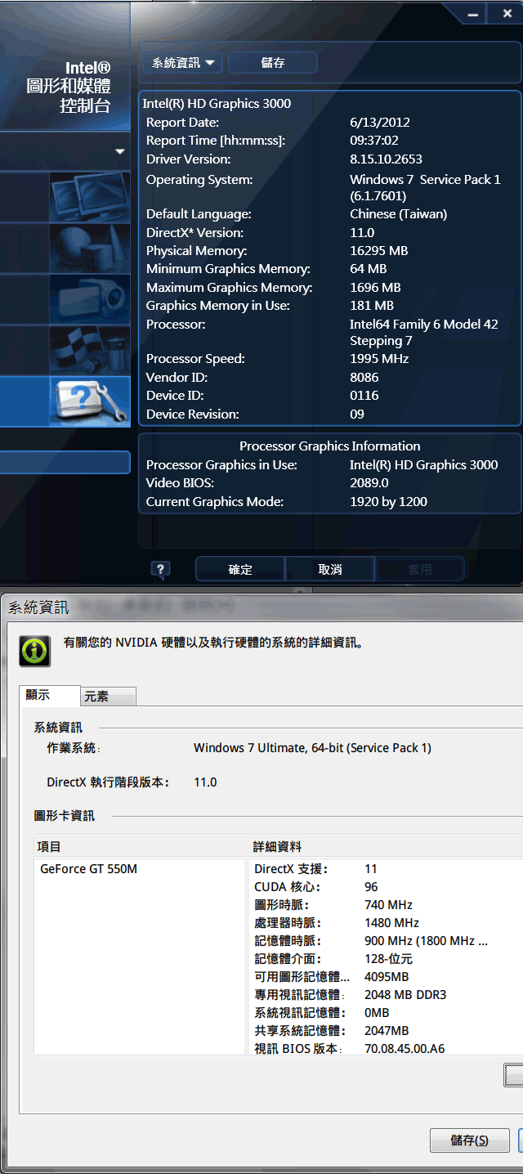Viewport: 523px width, 1174px height.
Task: Click the question mark help button
Action: click(x=161, y=569)
